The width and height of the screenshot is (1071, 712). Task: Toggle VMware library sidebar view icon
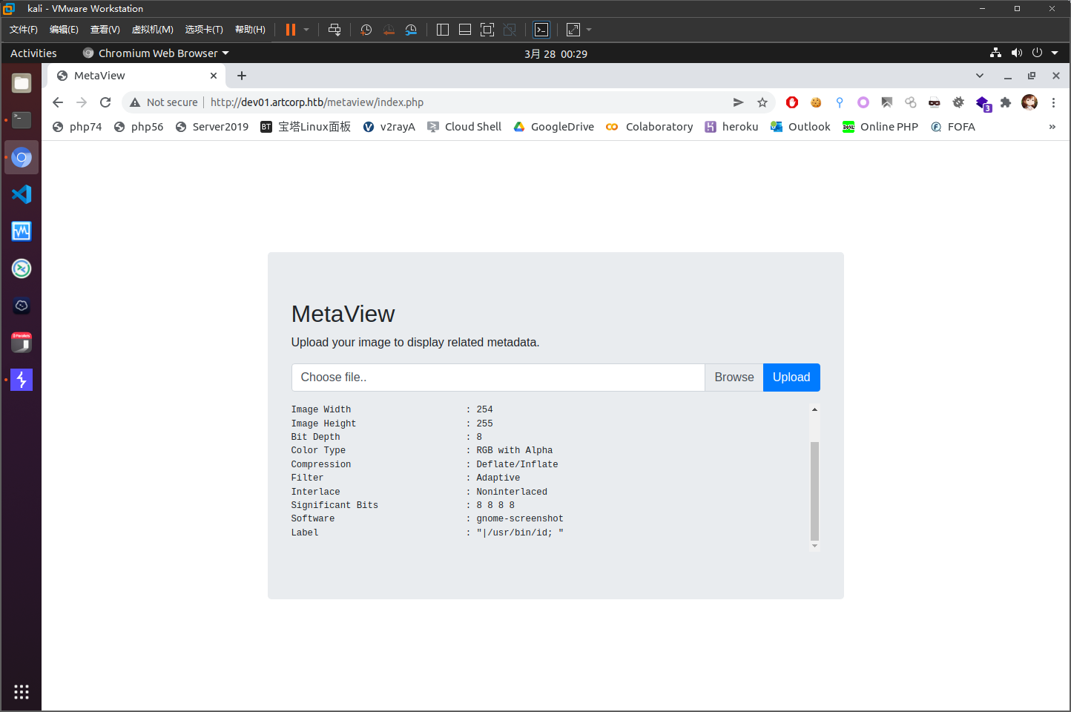pos(443,30)
